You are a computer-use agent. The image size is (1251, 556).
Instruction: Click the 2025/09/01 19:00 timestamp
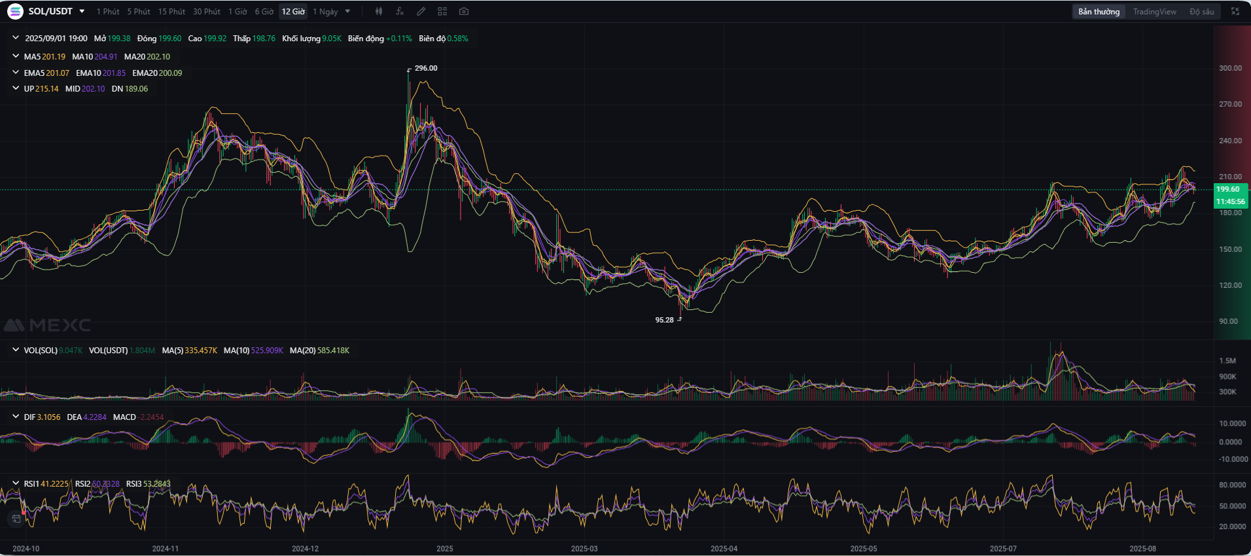click(x=56, y=39)
